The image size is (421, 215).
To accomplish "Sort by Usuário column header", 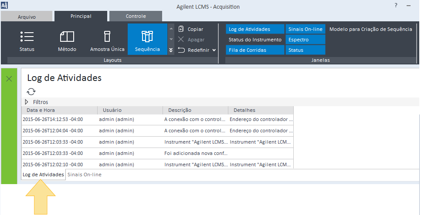I will click(x=130, y=110).
